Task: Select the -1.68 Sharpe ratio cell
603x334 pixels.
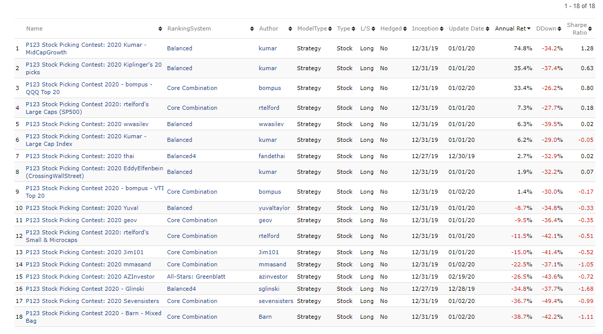Action: click(x=586, y=289)
